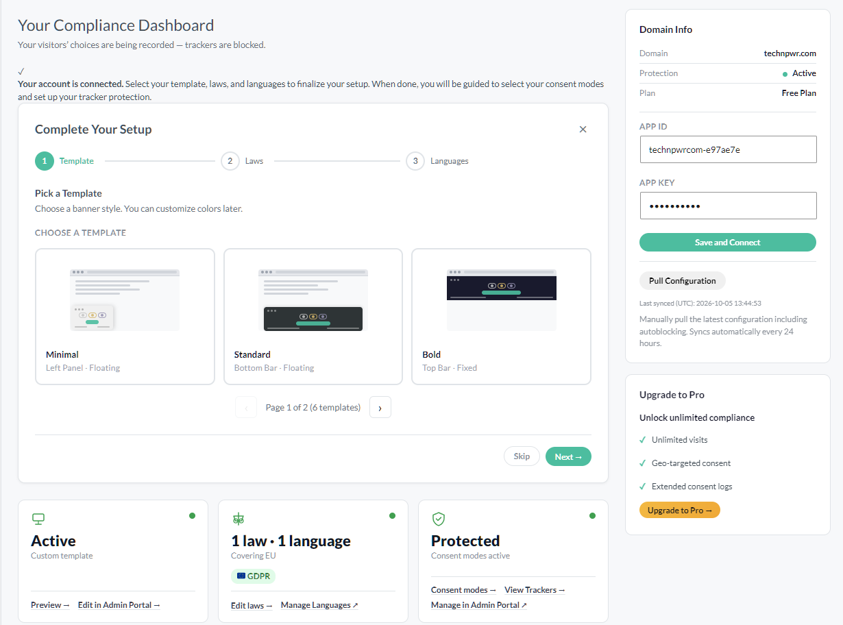This screenshot has height=625, width=843.
Task: Open the View Trackers link
Action: pos(535,590)
